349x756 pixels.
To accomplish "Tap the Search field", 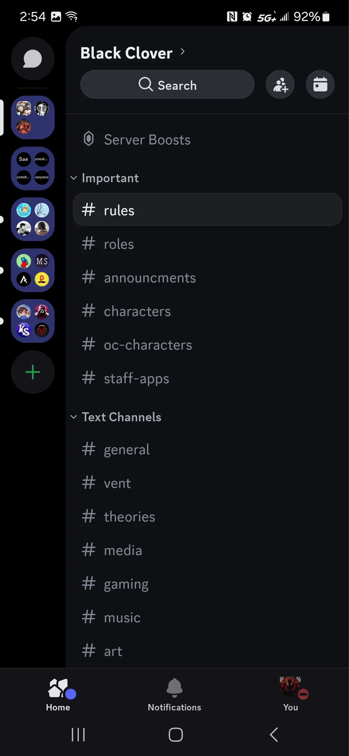I will click(x=167, y=85).
